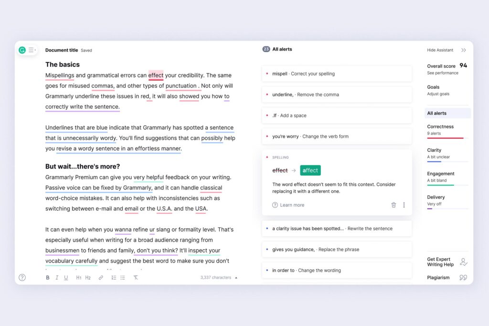Screen dimensions: 489x326
Task: Toggle italic formatting in the bottom toolbar
Action: point(57,278)
